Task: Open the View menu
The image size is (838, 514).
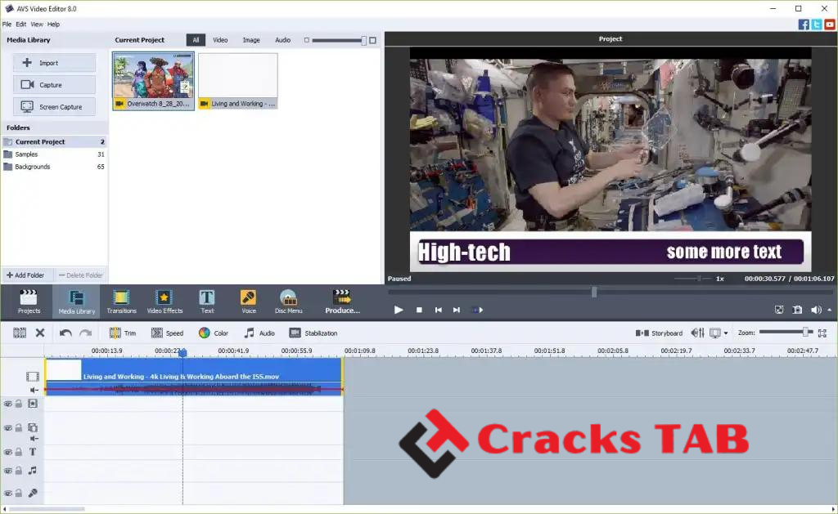Action: point(37,24)
